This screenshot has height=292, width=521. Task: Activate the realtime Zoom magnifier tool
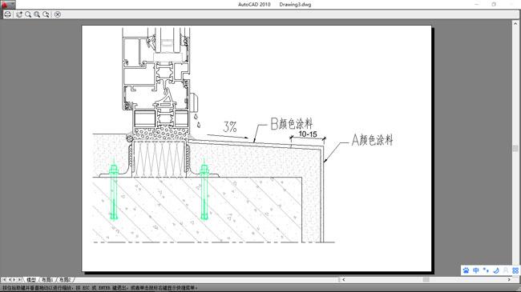[x=28, y=14]
